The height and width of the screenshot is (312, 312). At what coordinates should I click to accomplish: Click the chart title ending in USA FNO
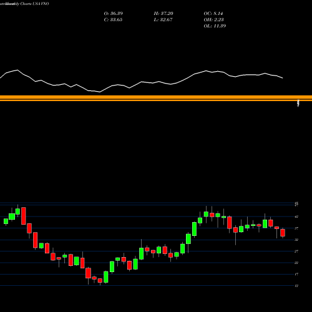[x=24, y=4]
